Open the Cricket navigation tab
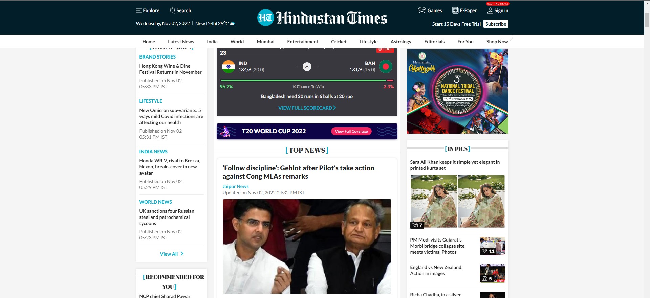Viewport: 650px width, 298px height. [x=339, y=42]
